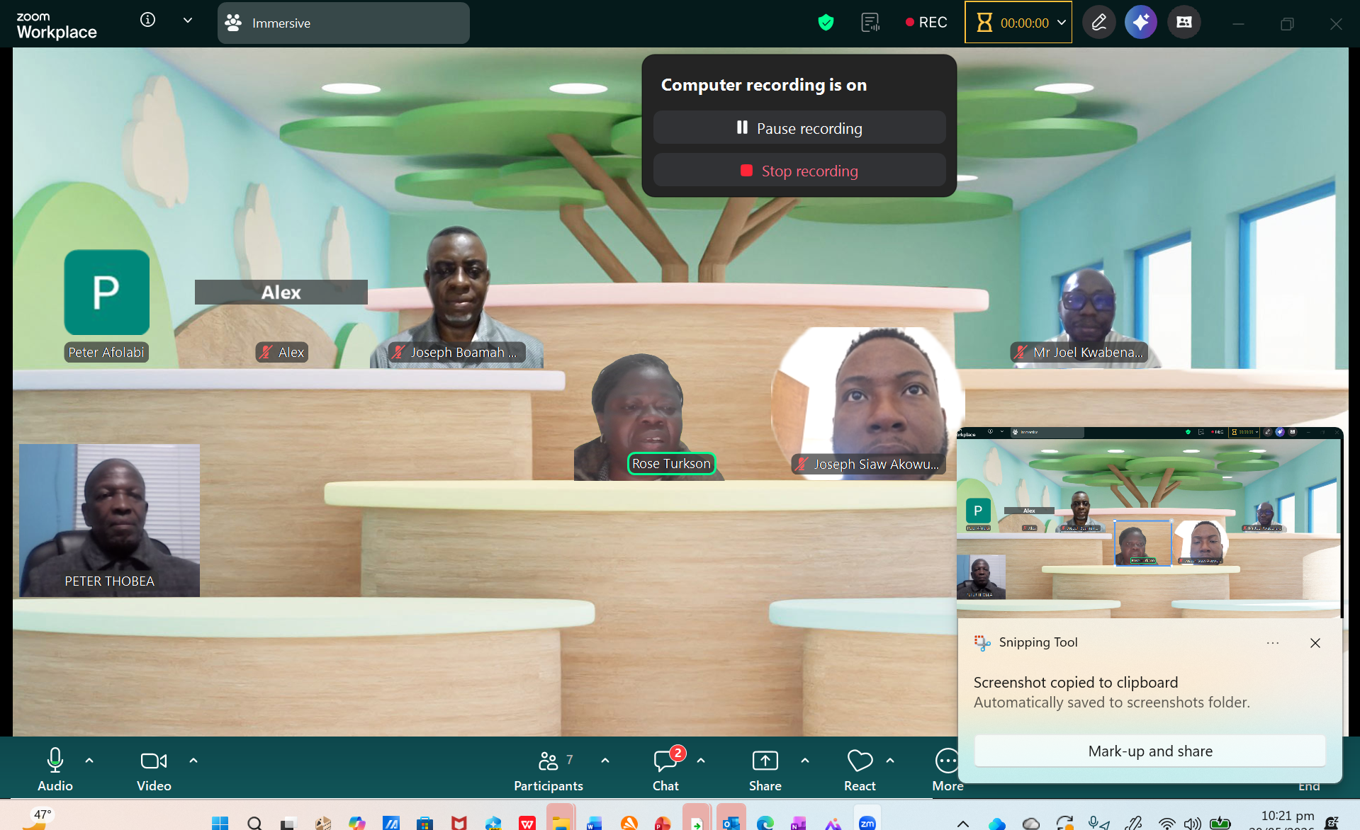Check the green encryption shield icon

[x=826, y=23]
